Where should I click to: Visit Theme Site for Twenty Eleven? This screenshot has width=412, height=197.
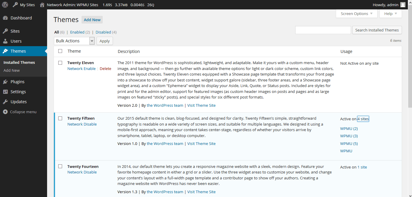(201, 105)
